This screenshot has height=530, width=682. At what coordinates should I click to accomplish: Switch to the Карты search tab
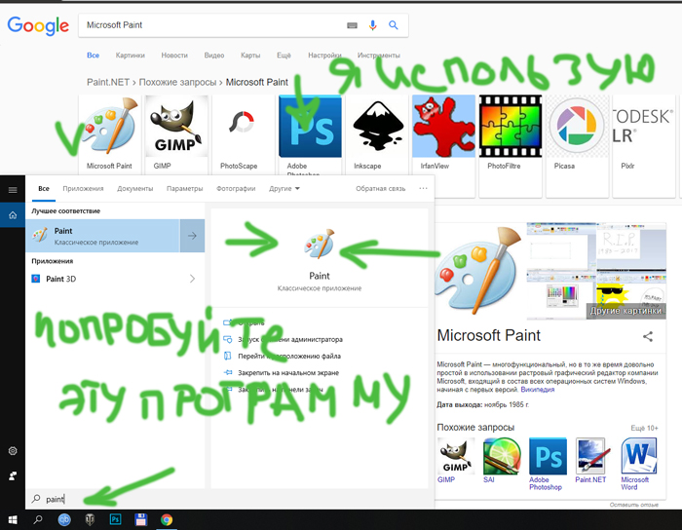click(x=250, y=56)
